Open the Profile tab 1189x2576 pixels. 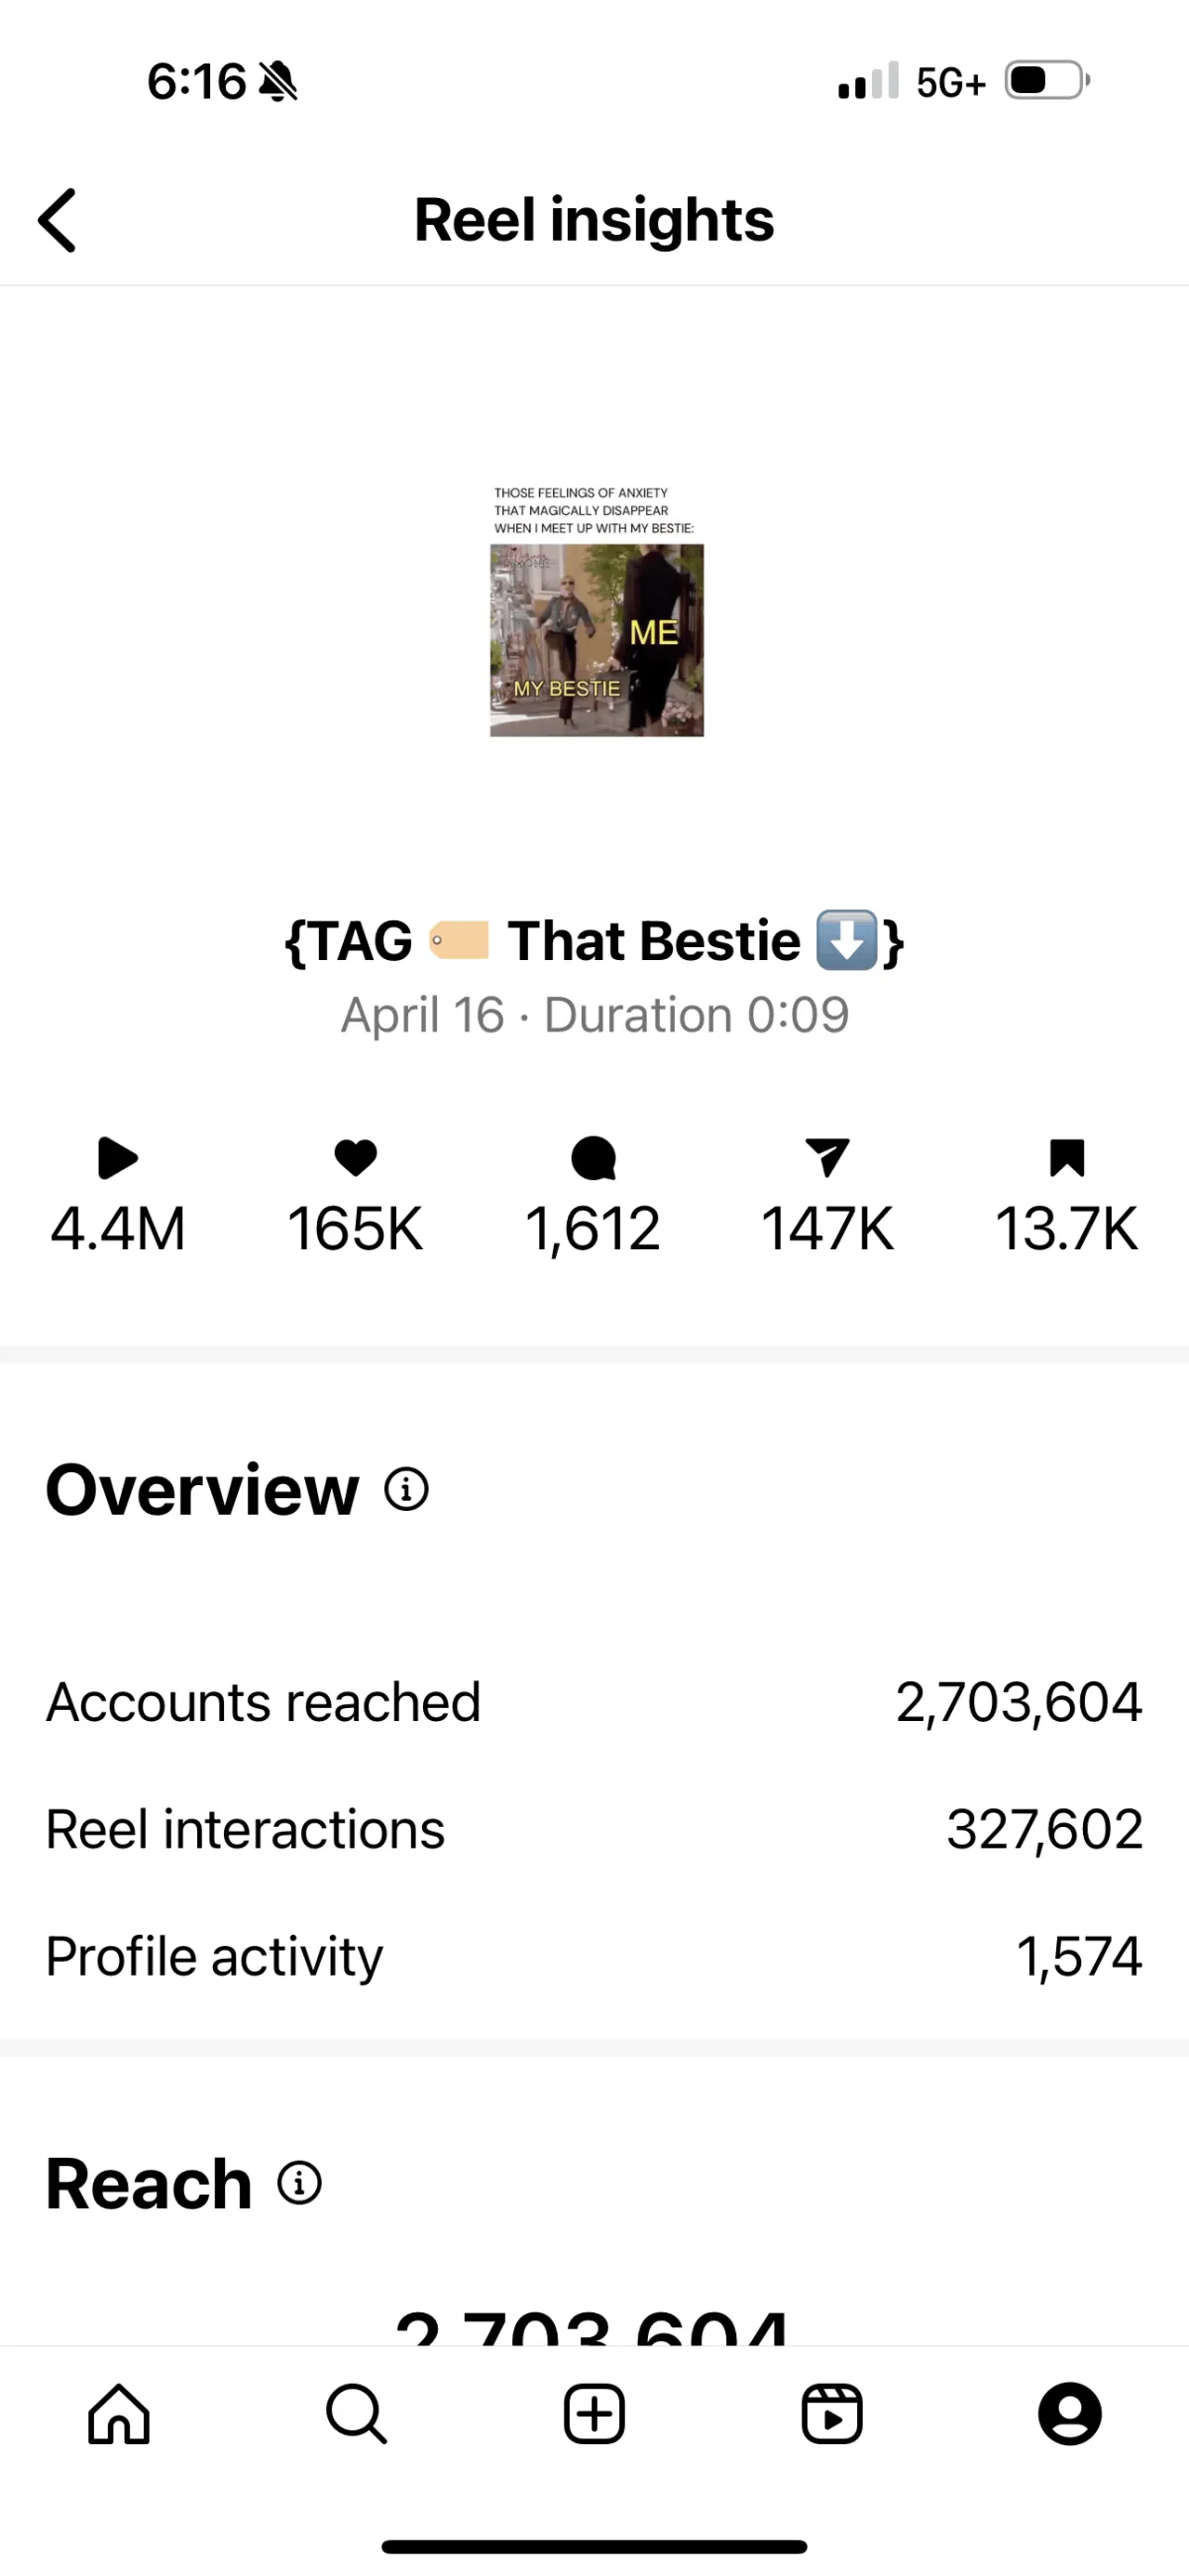coord(1069,2414)
